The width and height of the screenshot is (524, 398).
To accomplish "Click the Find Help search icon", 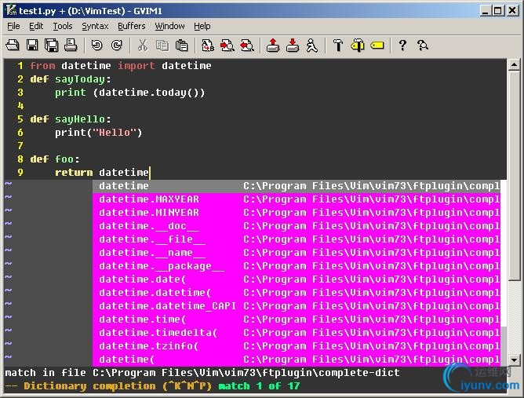I will coord(422,46).
